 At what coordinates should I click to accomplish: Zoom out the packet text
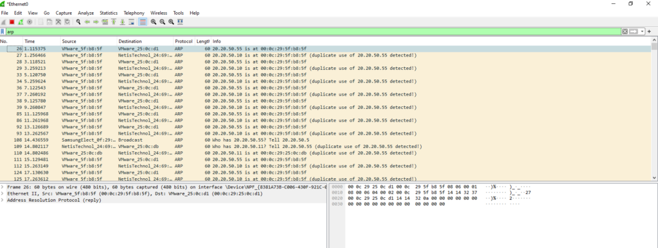[163, 22]
